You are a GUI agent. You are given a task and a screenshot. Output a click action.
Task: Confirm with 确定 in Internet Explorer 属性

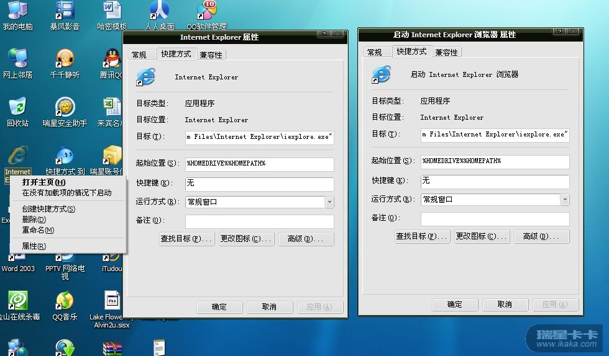click(x=219, y=307)
